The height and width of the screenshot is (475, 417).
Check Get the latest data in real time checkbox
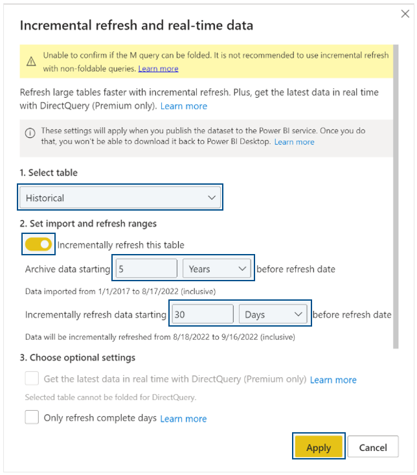click(32, 378)
